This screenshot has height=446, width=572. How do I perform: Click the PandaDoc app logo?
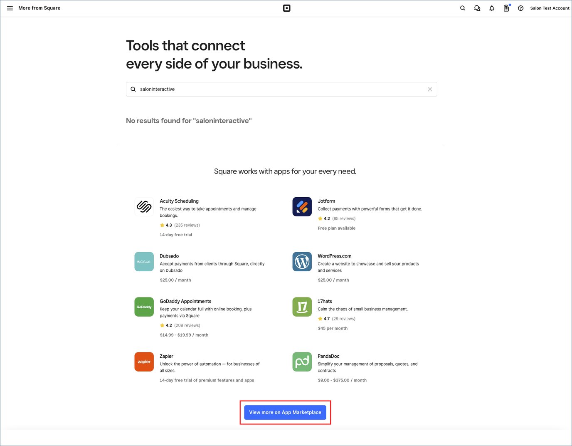pos(302,362)
